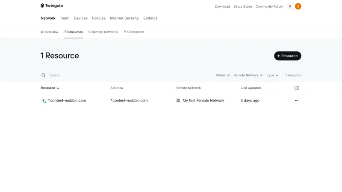
Task: Open the Download link
Action: (222, 6)
